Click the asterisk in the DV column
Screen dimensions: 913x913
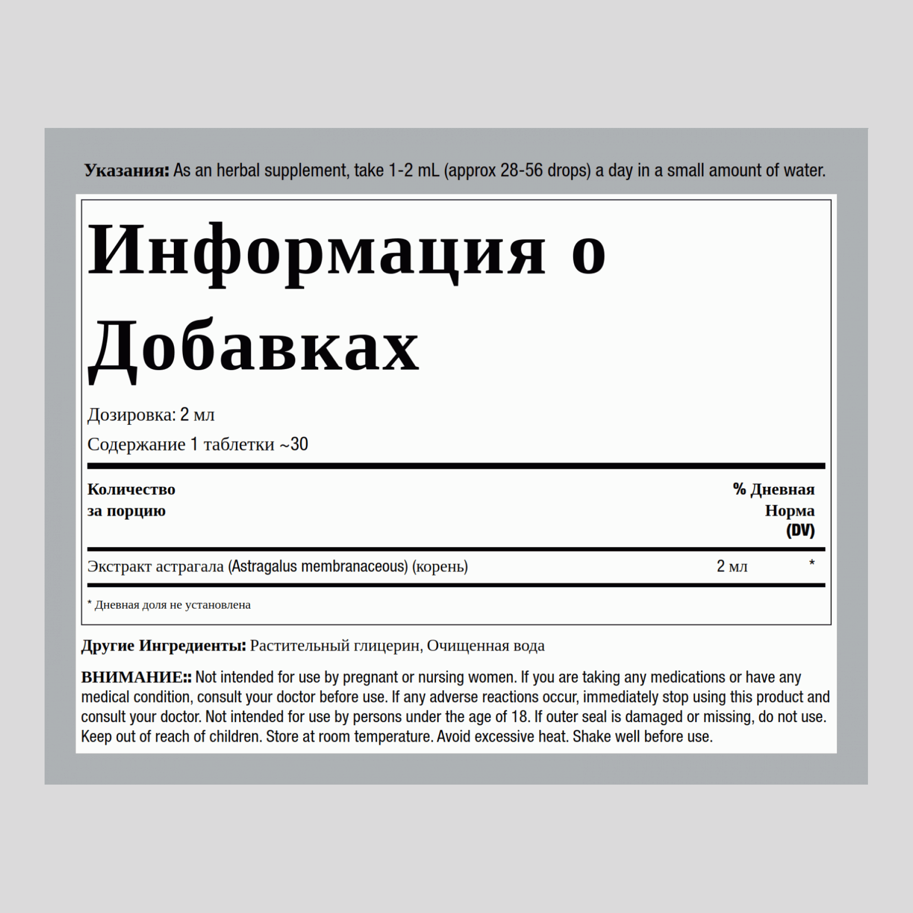pyautogui.click(x=812, y=563)
